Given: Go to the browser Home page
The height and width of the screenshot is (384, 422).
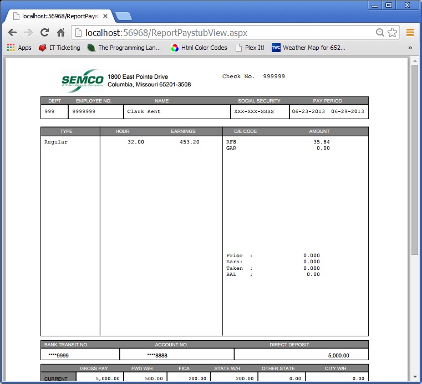Looking at the screenshot, I should tap(61, 33).
